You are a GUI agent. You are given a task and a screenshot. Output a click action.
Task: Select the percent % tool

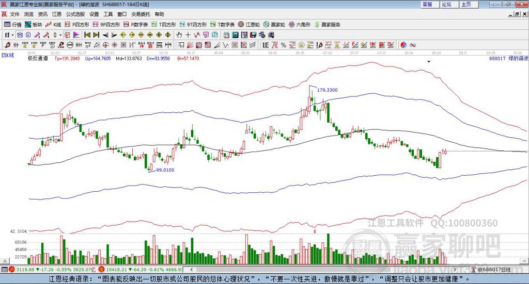284,45
